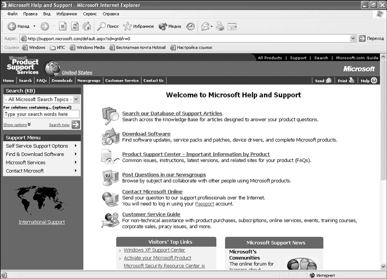
Task: Click the globe icon next to United States
Action: pos(52,68)
